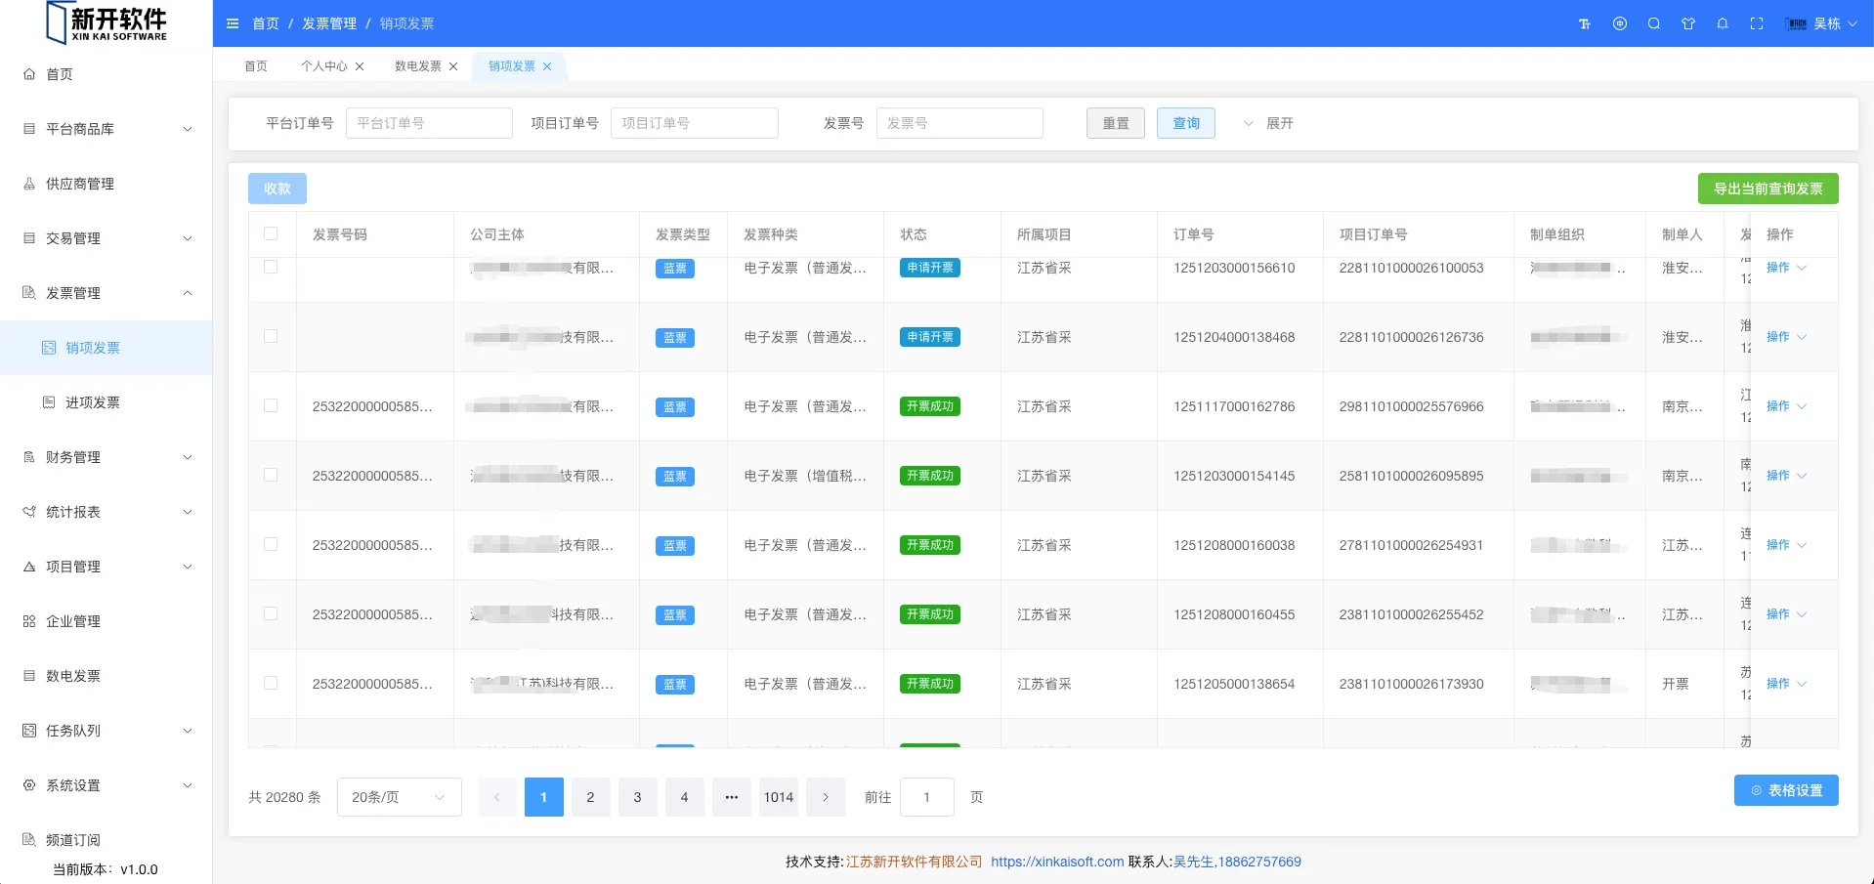Switch to the 个人中心 tab
Screen dimensions: 1874x884
point(324,66)
